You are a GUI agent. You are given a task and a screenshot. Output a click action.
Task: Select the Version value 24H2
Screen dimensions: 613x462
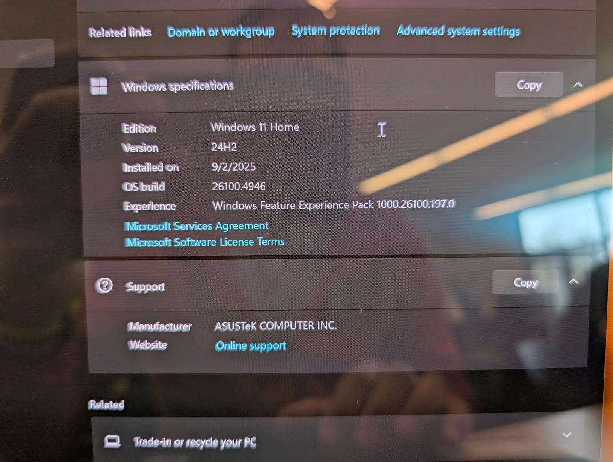224,147
